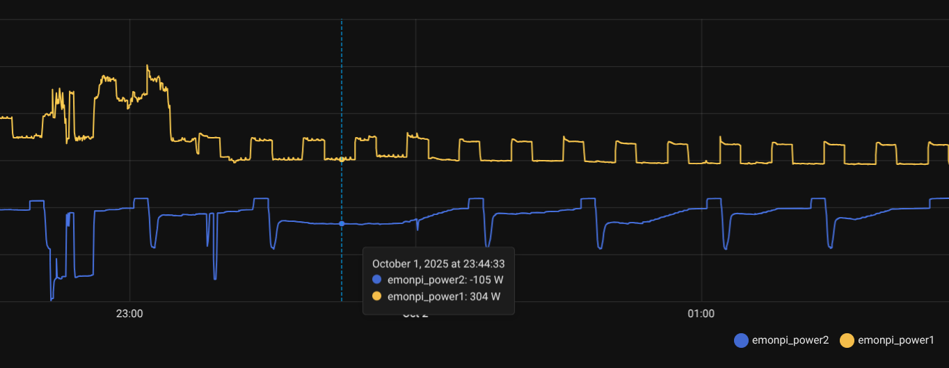Click the blue raised plateau just after the 01:00 gridline

click(x=715, y=199)
